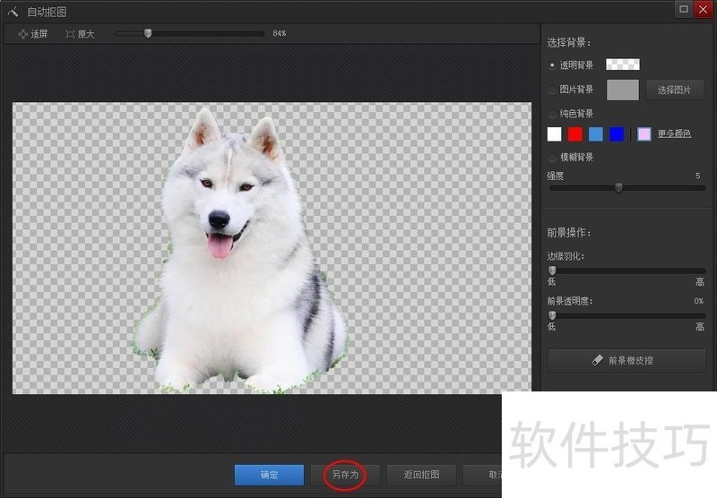Image resolution: width=717 pixels, height=498 pixels.
Task: Select 图片背景 radio option
Action: 552,90
